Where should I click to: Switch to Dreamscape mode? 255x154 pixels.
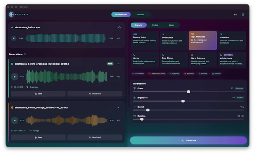point(121,14)
